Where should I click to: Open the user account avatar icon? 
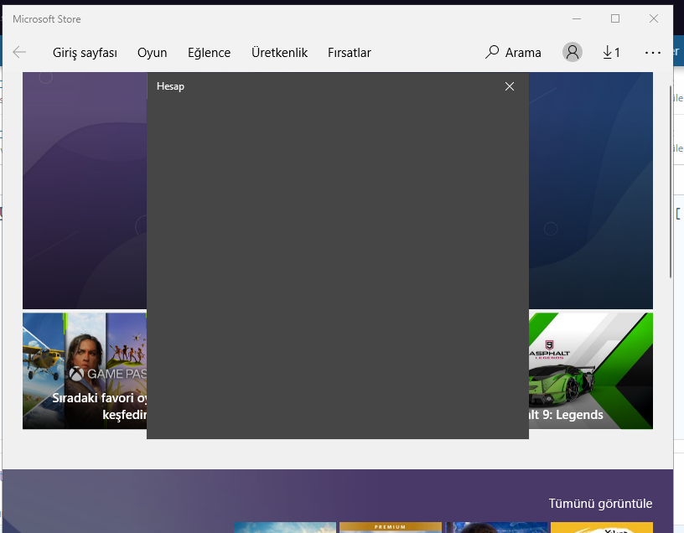tap(573, 52)
